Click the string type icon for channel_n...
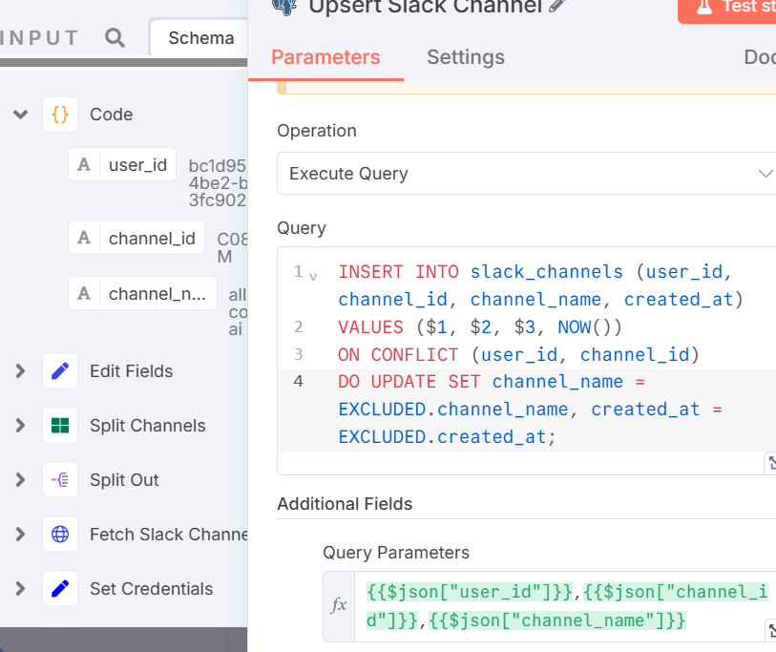The image size is (776, 652). (x=84, y=294)
